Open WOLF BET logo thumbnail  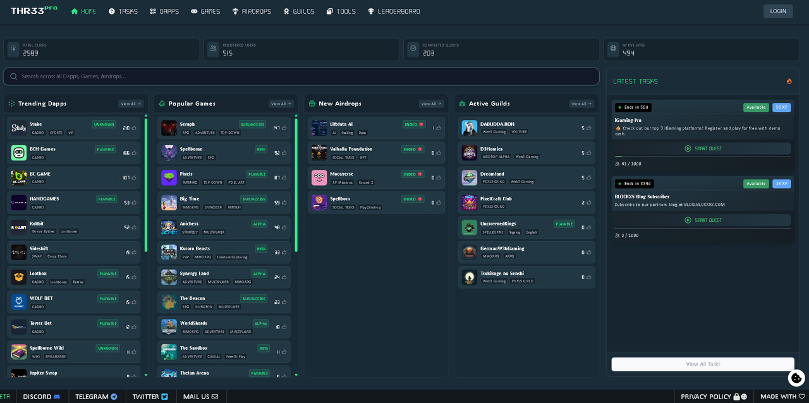(x=19, y=302)
